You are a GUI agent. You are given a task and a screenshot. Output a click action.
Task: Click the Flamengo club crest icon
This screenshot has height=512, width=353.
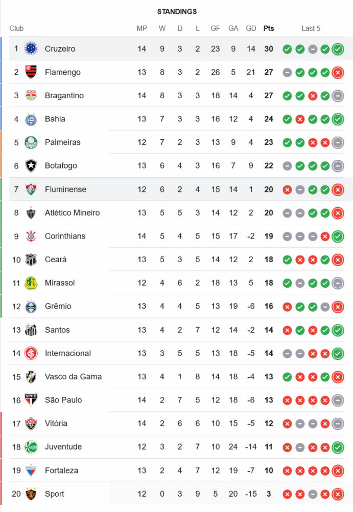click(x=31, y=72)
